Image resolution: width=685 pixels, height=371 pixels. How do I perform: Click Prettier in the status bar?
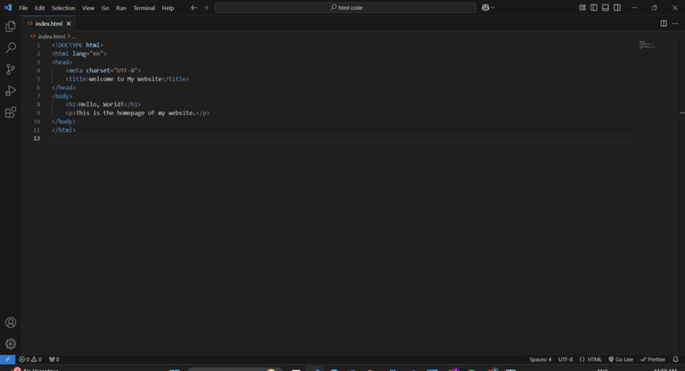coord(653,359)
